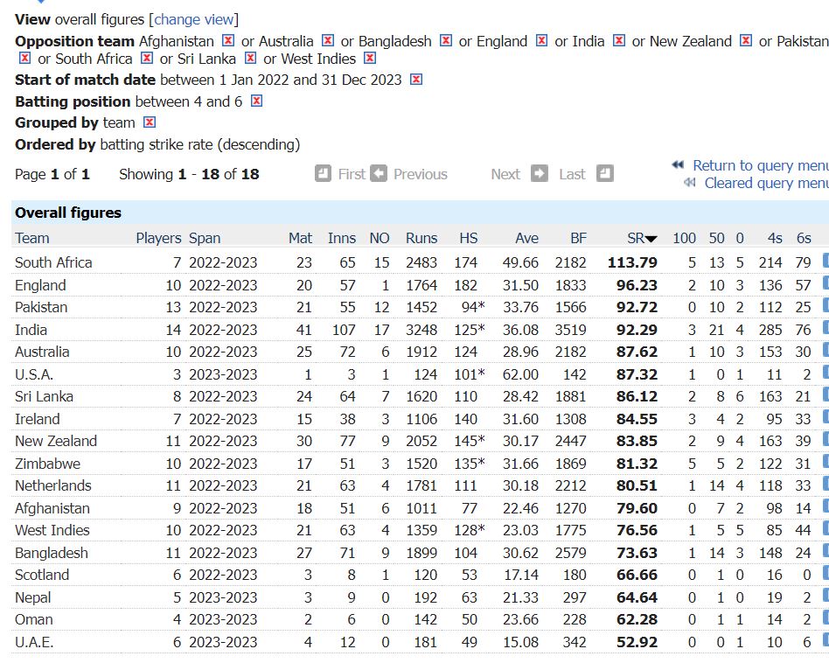Click the Return to query menu arrow icon
This screenshot has width=829, height=663.
pyautogui.click(x=679, y=165)
